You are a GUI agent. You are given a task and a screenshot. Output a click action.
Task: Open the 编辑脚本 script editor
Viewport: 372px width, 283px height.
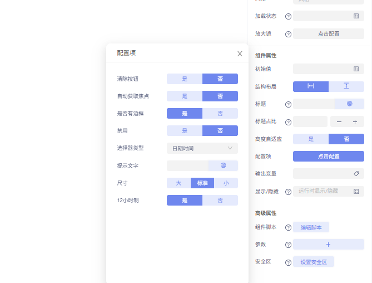(311, 227)
